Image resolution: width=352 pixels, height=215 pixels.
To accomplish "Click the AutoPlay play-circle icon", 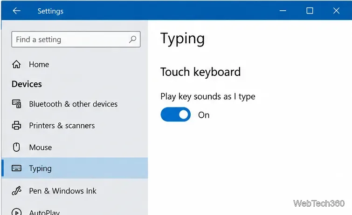I will pyautogui.click(x=16, y=212).
